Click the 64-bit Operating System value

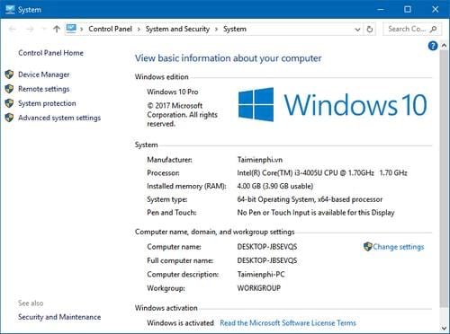point(310,199)
